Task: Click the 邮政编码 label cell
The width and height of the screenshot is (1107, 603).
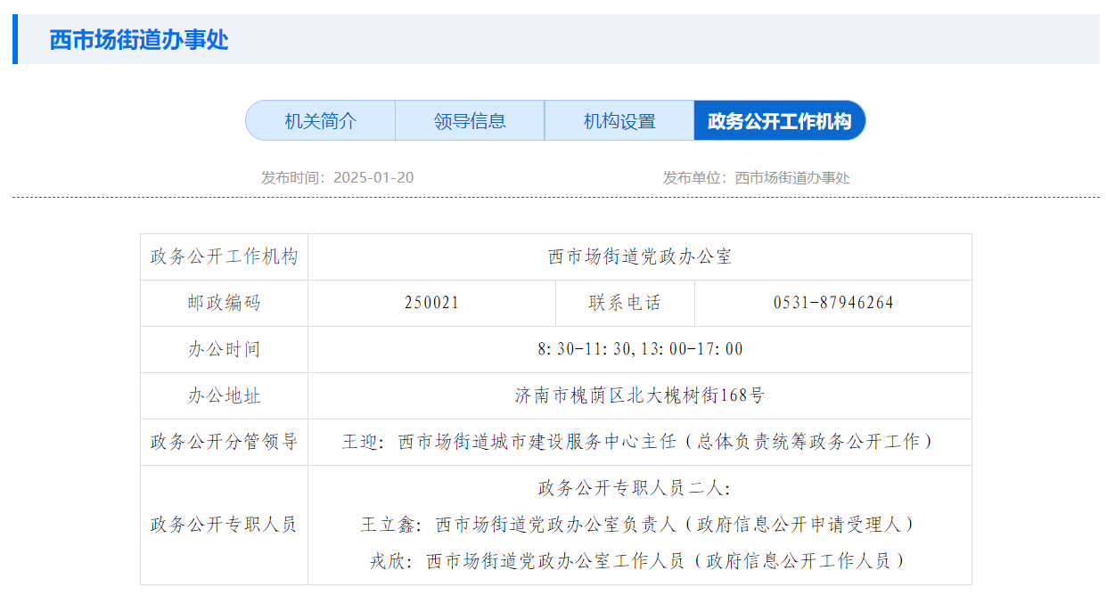Action: coord(224,303)
